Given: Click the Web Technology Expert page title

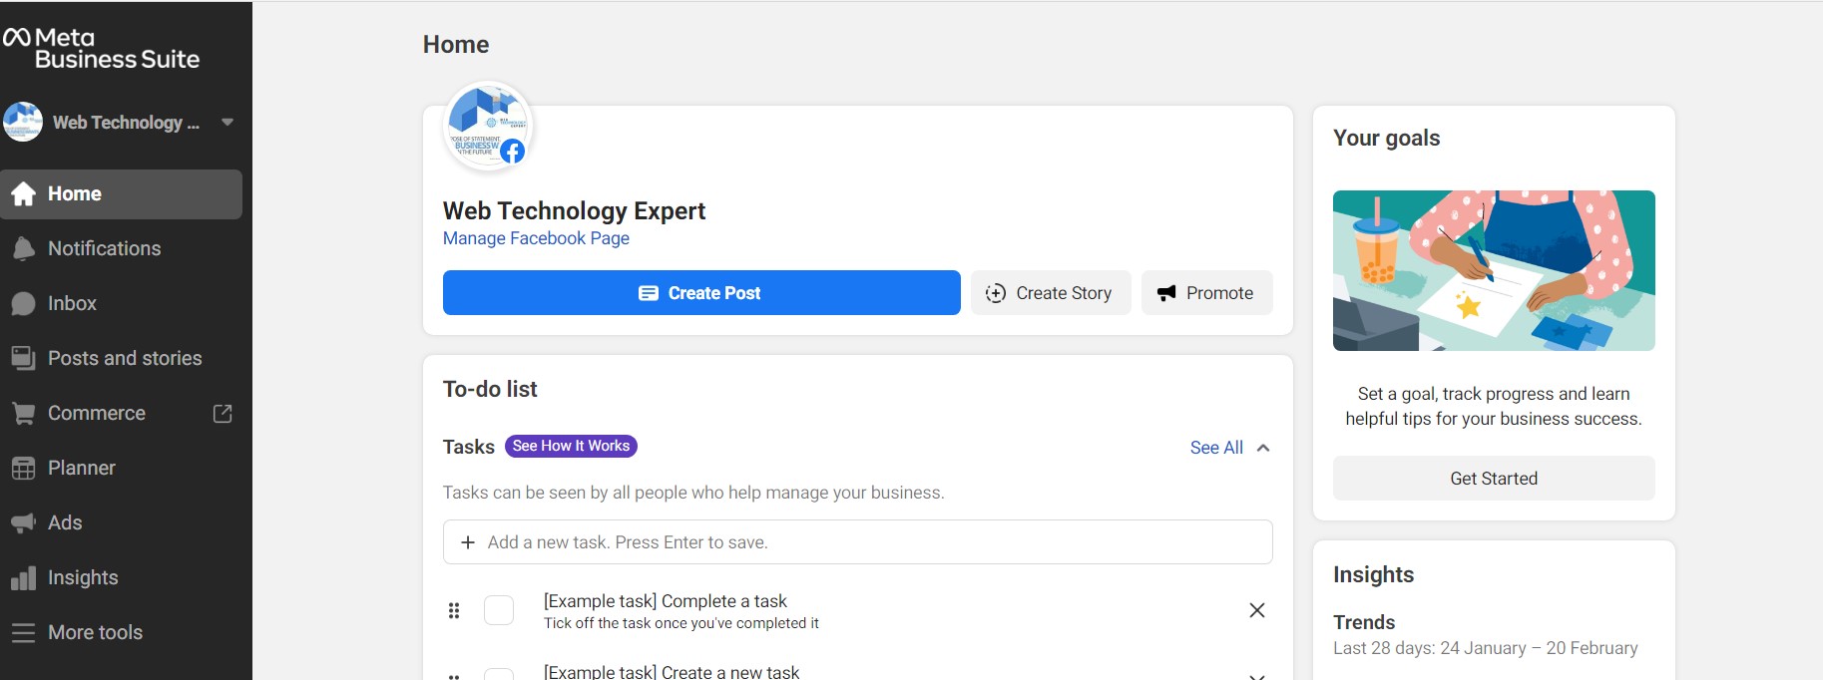Looking at the screenshot, I should [574, 210].
